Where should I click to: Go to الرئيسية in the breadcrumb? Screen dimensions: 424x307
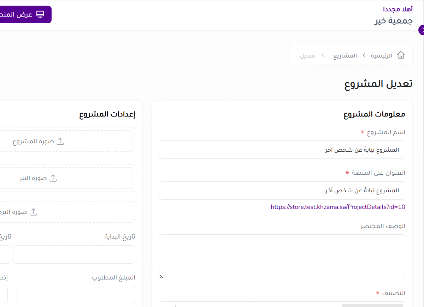pyautogui.click(x=381, y=55)
